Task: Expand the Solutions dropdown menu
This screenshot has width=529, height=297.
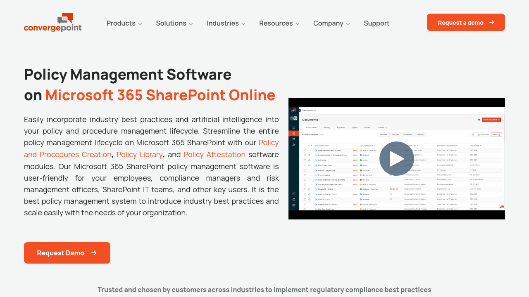Action: (x=174, y=23)
